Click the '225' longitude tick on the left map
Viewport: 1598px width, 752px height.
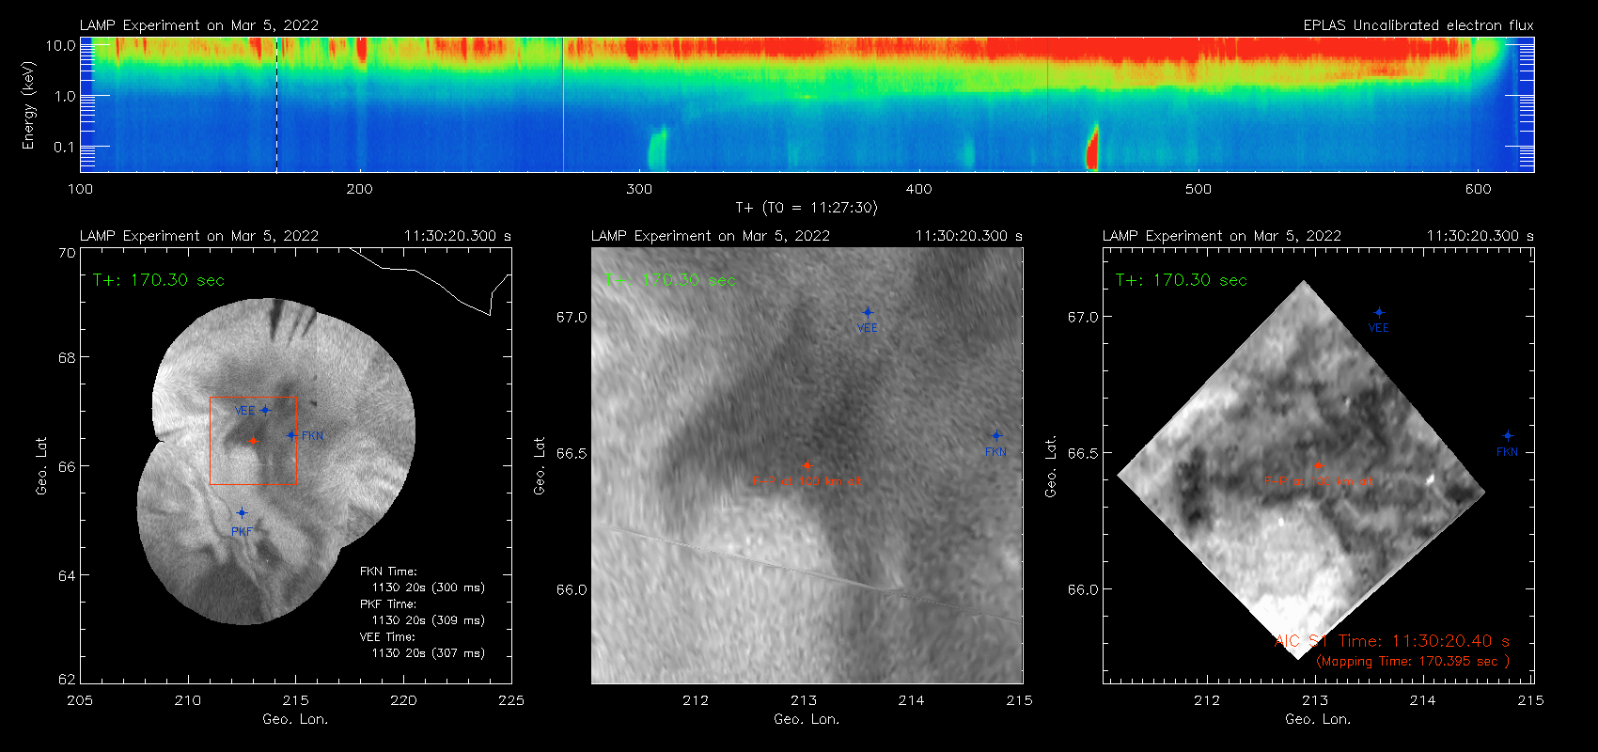(511, 700)
